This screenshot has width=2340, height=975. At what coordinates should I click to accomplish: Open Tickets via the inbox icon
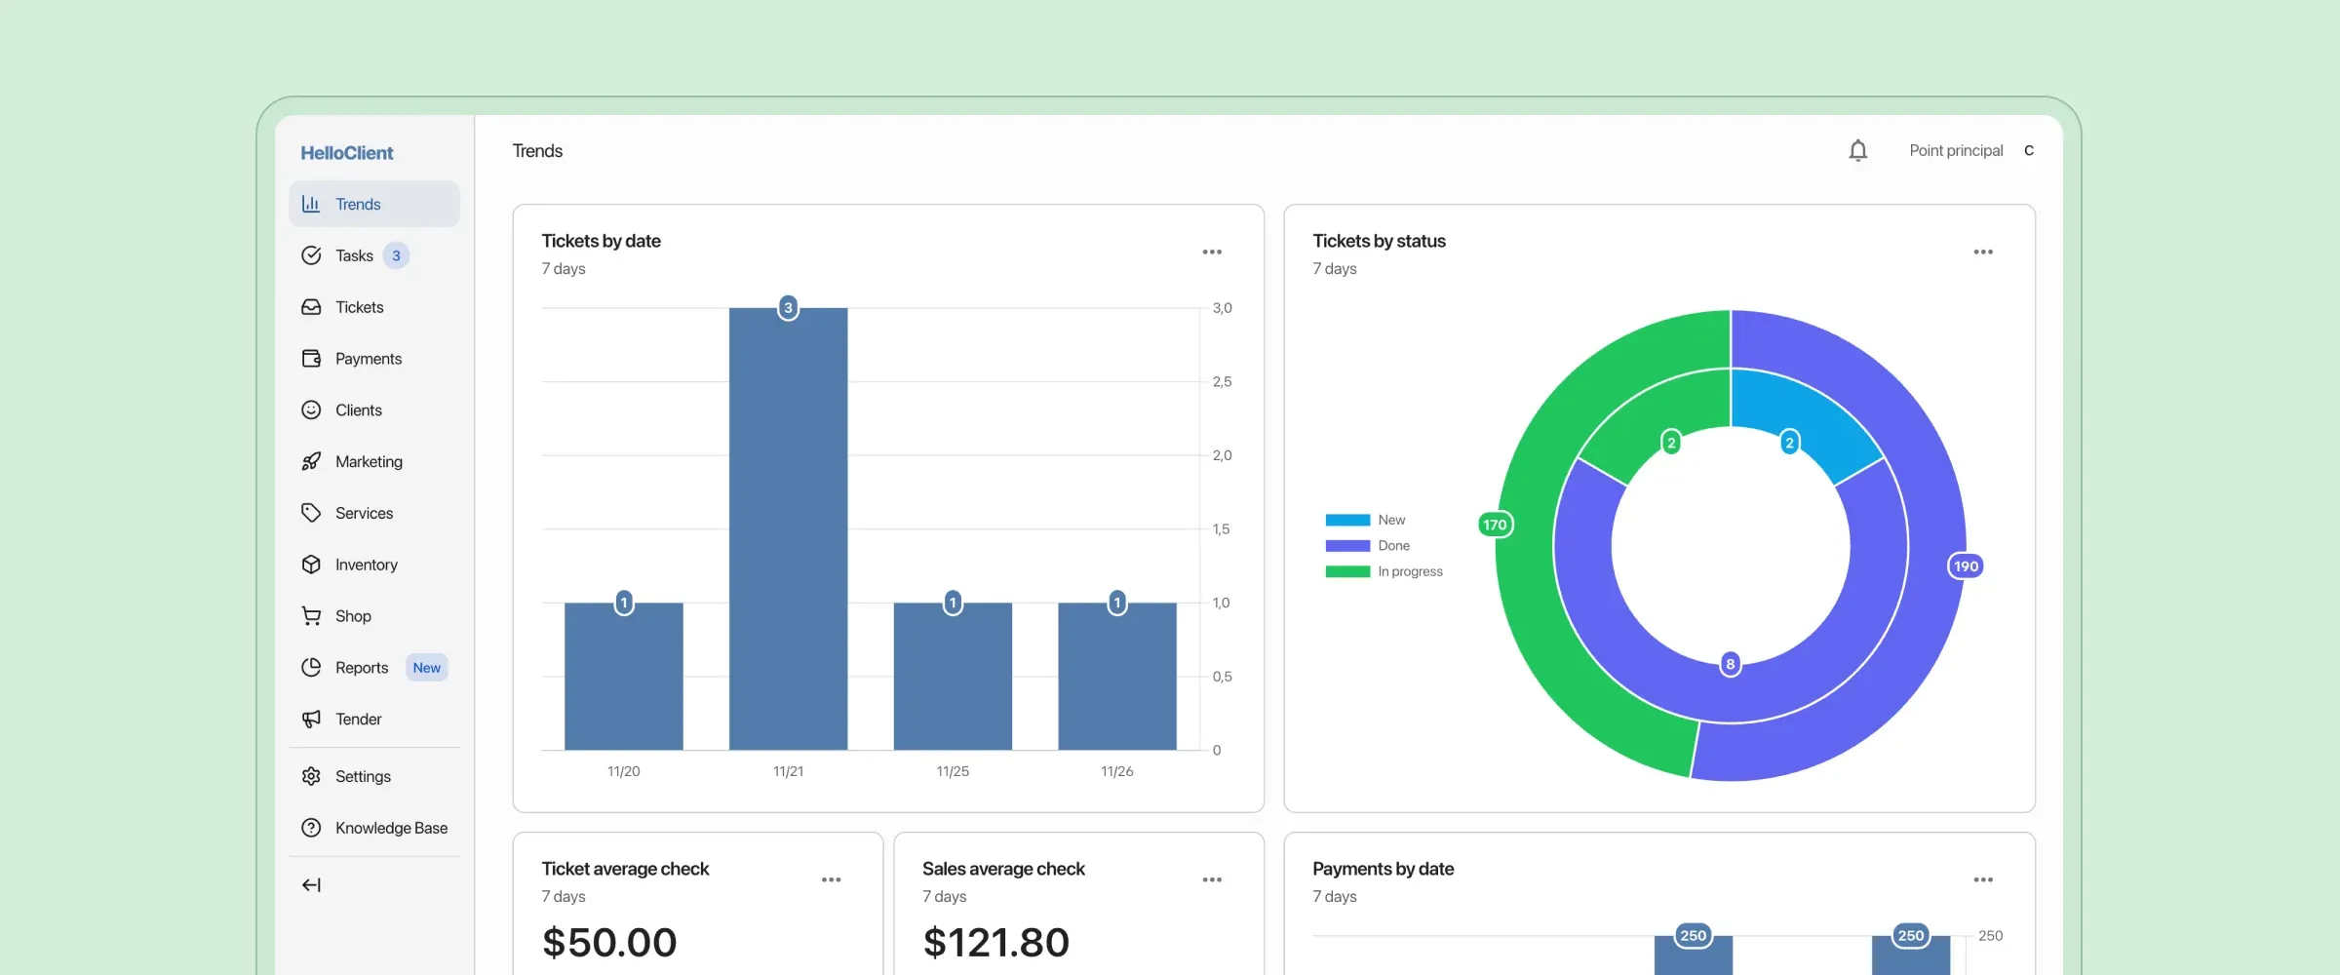coord(310,306)
